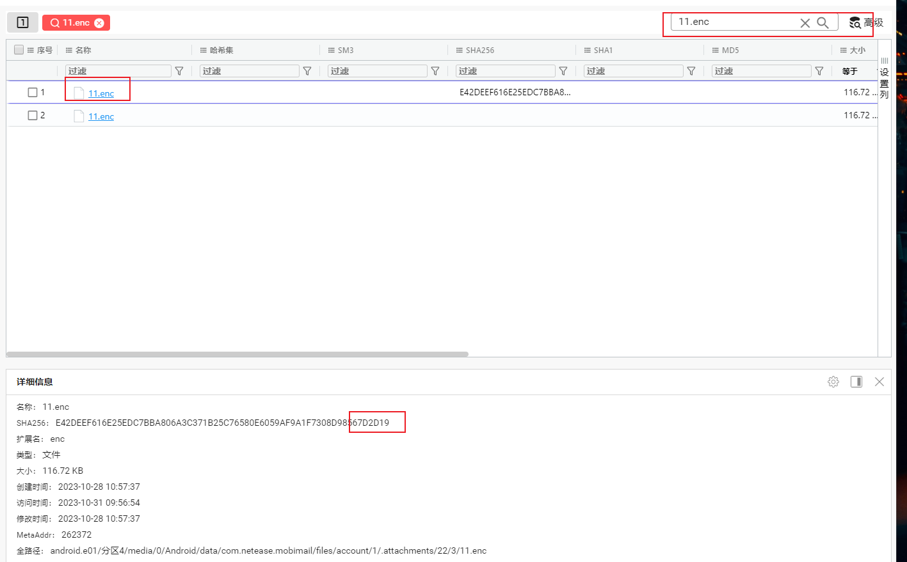Screen dimensions: 907x562
Task: Open the details panel settings gear
Action: click(833, 382)
